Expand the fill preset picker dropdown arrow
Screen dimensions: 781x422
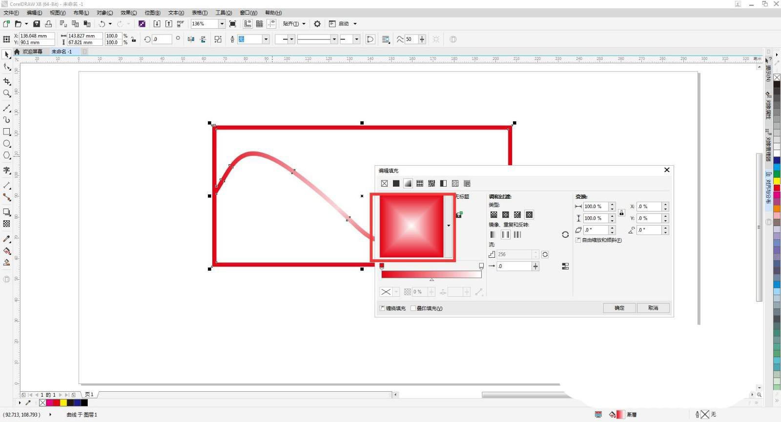449,226
